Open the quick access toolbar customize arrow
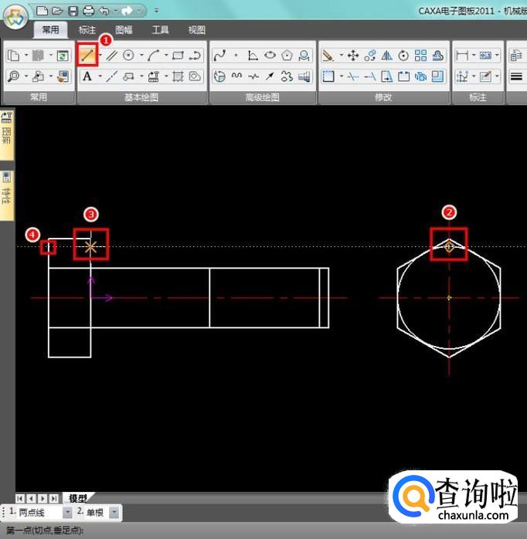This screenshot has width=527, height=539. pyautogui.click(x=157, y=11)
